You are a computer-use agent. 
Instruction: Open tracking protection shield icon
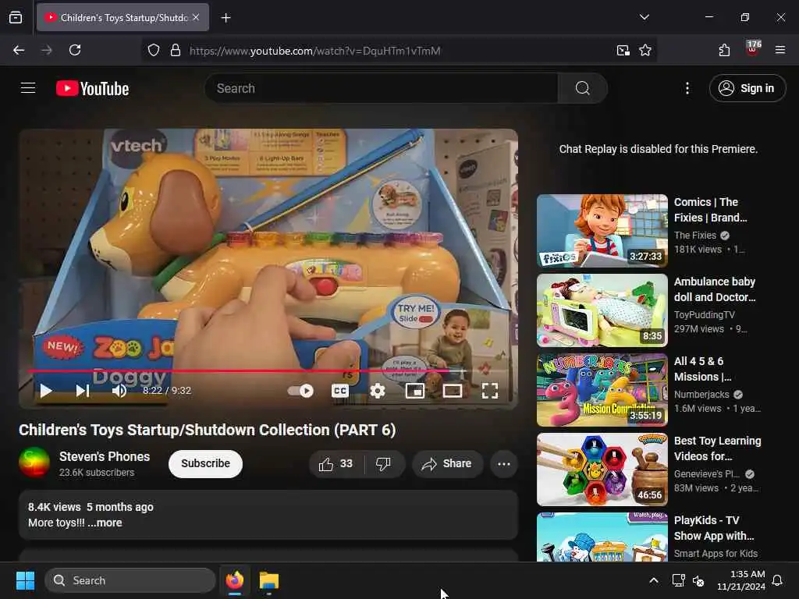click(x=154, y=51)
